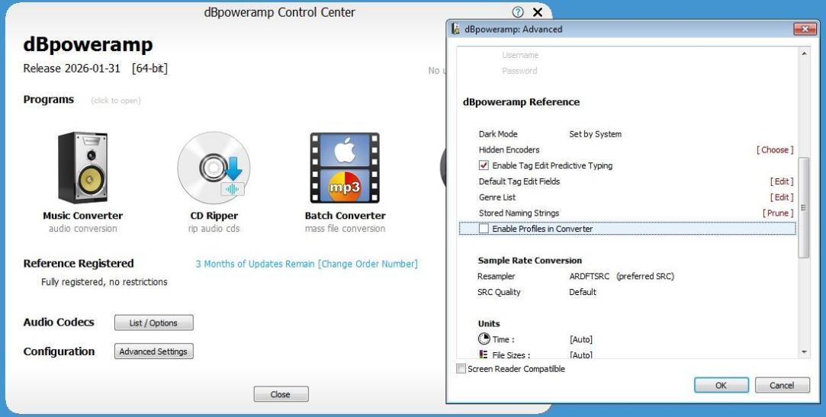Open Batch Converter film strip icon
The image size is (826, 417).
pyautogui.click(x=344, y=167)
